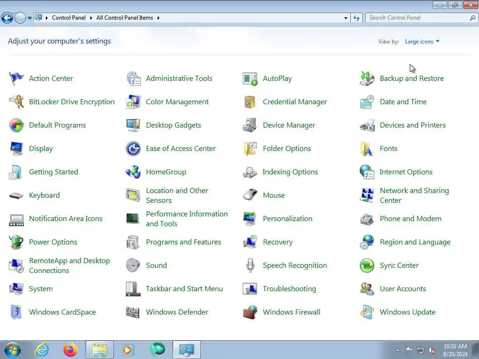Image resolution: width=479 pixels, height=359 pixels.
Task: Open the Power Options battery icon
Action: coord(16,242)
